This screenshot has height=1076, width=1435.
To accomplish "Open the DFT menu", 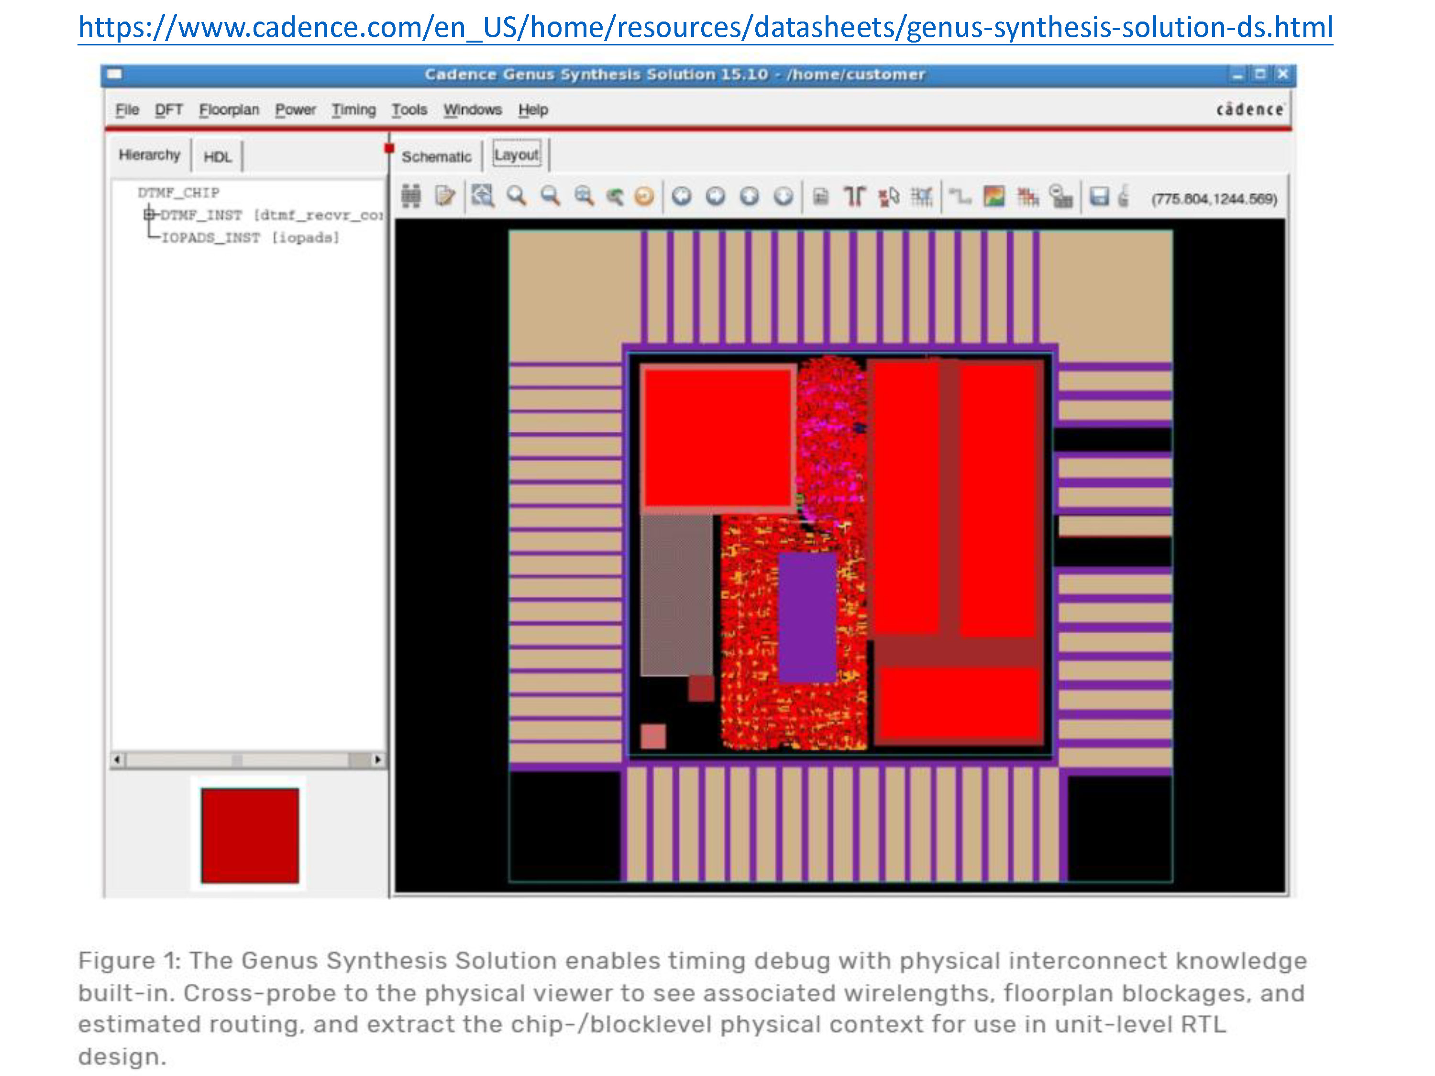I will click(x=169, y=110).
